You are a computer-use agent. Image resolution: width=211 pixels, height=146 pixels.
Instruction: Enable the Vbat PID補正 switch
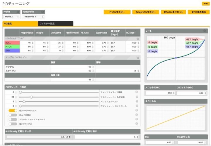(x=13, y=115)
